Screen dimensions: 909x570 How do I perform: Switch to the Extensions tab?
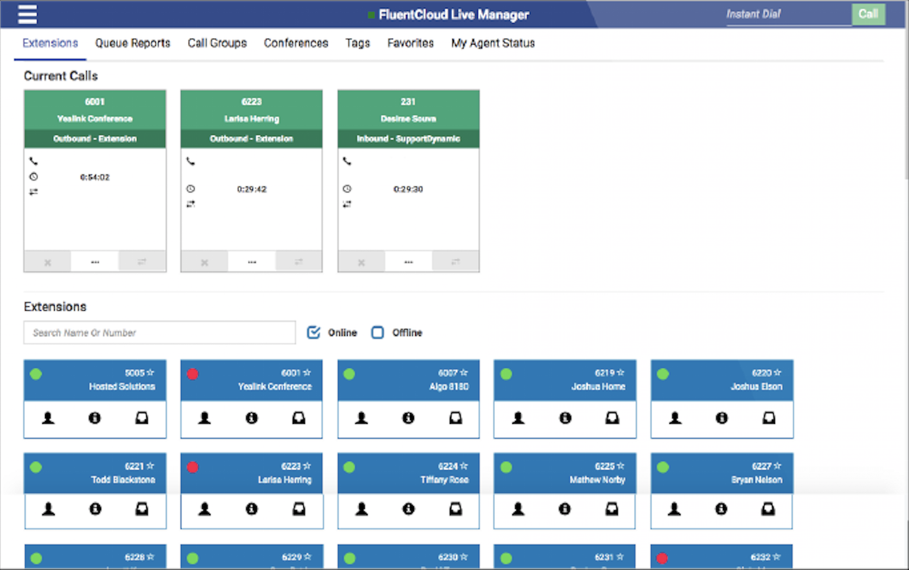50,43
